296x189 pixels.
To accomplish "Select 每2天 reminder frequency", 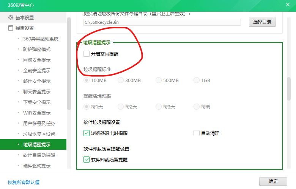I will click(x=121, y=107).
